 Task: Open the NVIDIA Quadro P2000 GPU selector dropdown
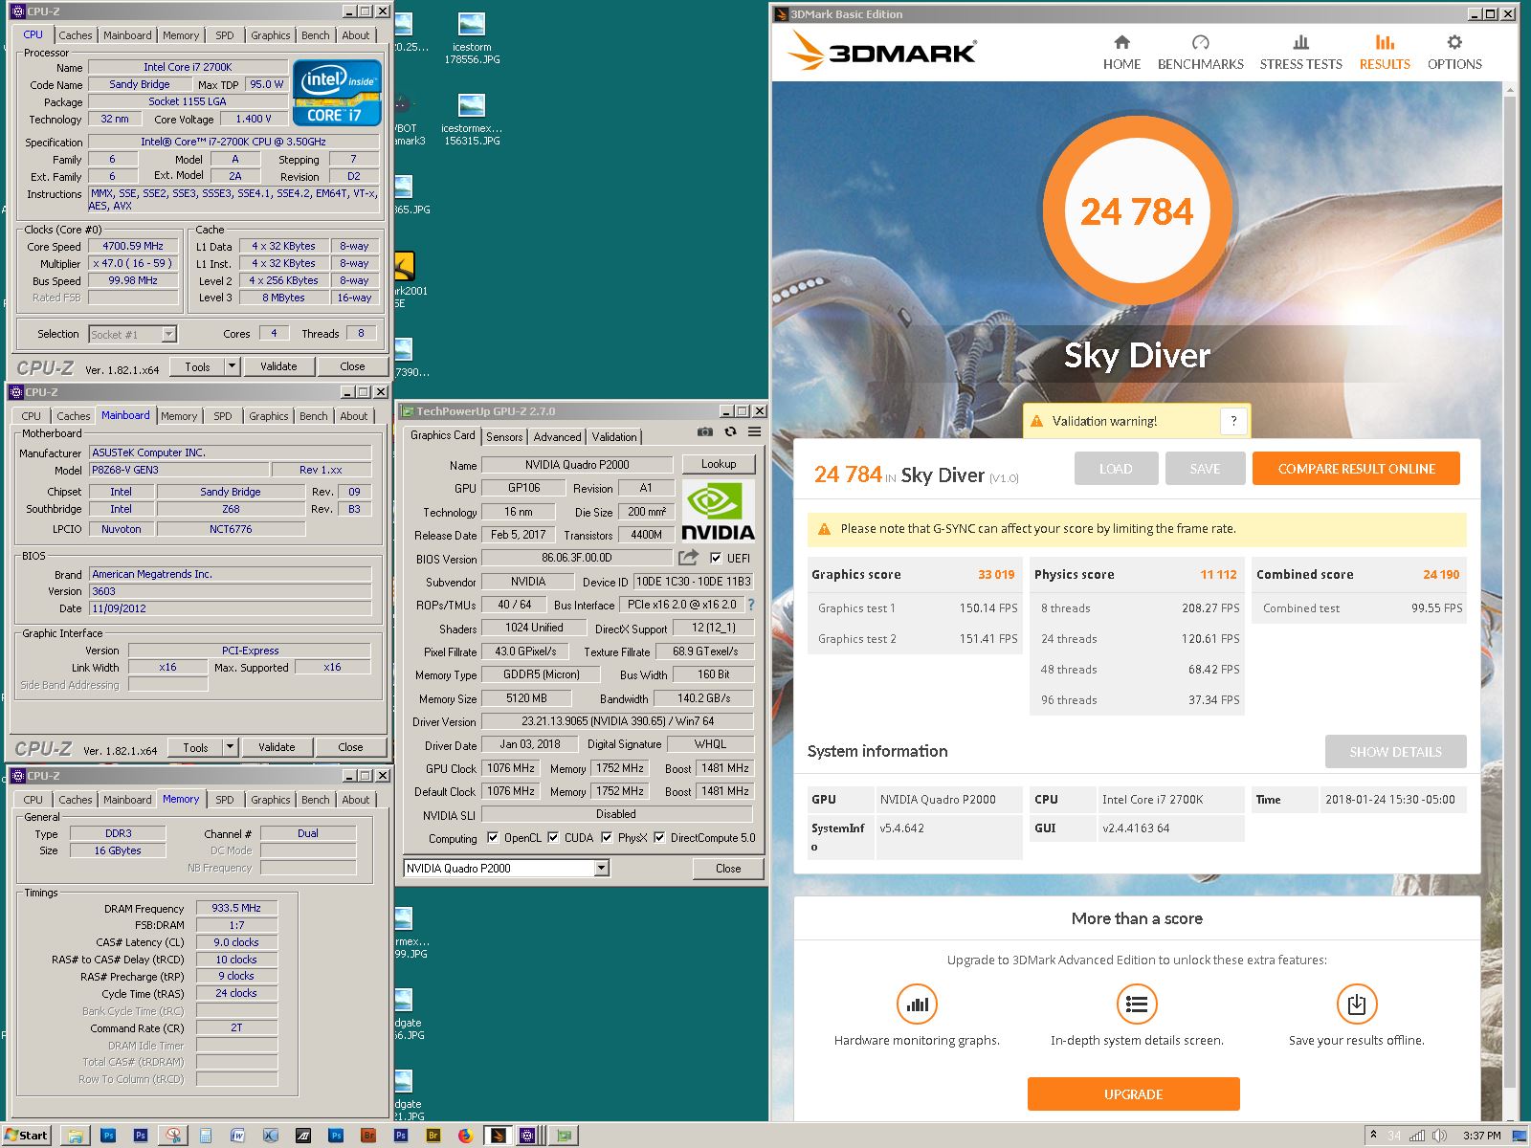coord(602,869)
